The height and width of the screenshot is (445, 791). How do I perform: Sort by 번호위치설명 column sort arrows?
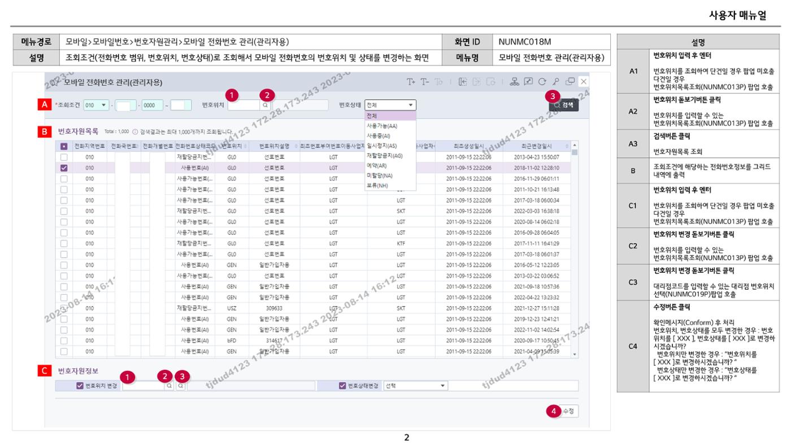(296, 146)
